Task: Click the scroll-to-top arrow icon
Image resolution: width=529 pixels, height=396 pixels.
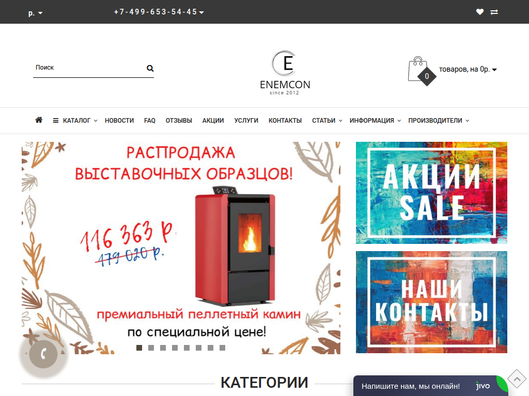Action: pyautogui.click(x=517, y=379)
